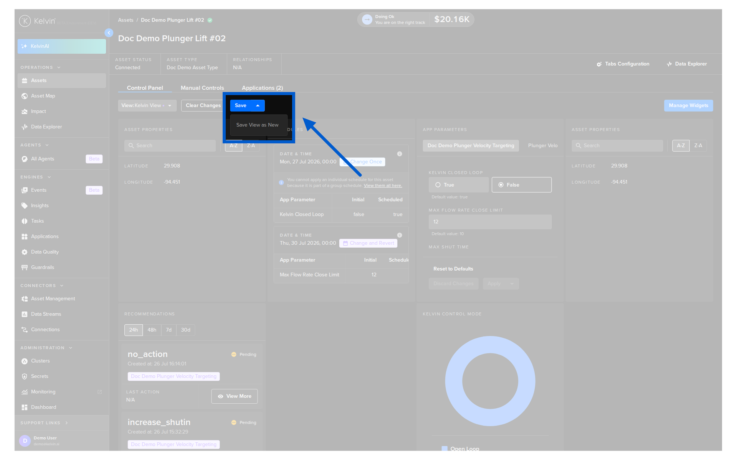Click the Demo User avatar
Screen dimensions: 737x460
pyautogui.click(x=25, y=441)
